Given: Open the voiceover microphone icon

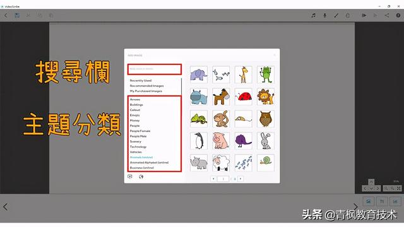Looking at the screenshot, I should (x=324, y=15).
